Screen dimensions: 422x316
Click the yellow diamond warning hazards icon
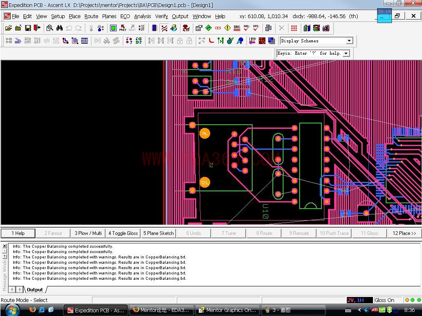[227, 28]
